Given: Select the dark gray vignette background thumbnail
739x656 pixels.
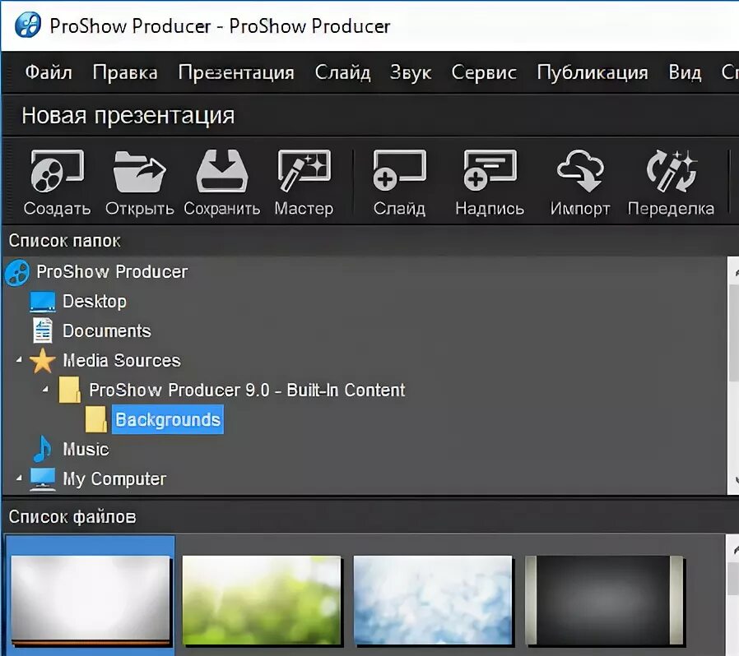Looking at the screenshot, I should [605, 599].
